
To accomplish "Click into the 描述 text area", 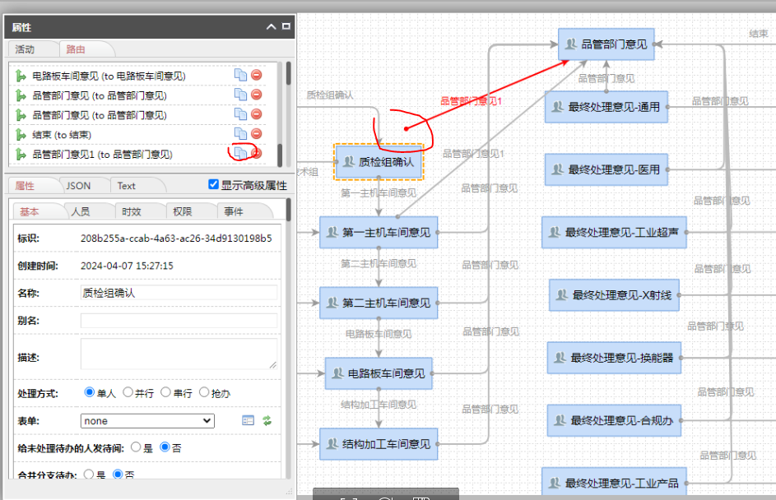I will click(x=179, y=354).
